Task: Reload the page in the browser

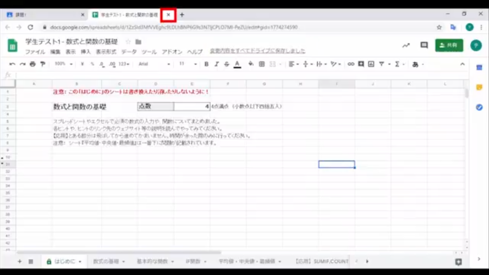Action: 30,27
